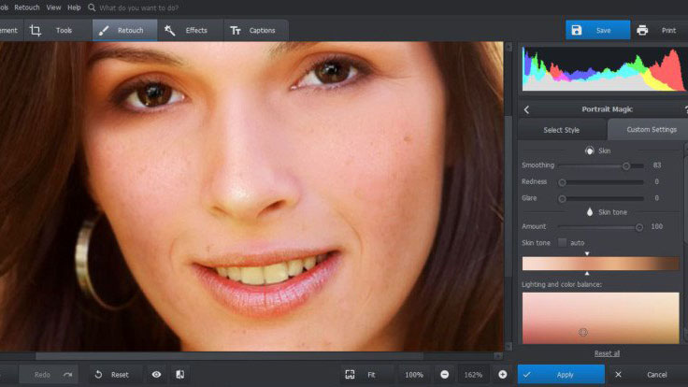This screenshot has width=688, height=387.
Task: Click the printer icon next to Print
Action: tap(642, 30)
